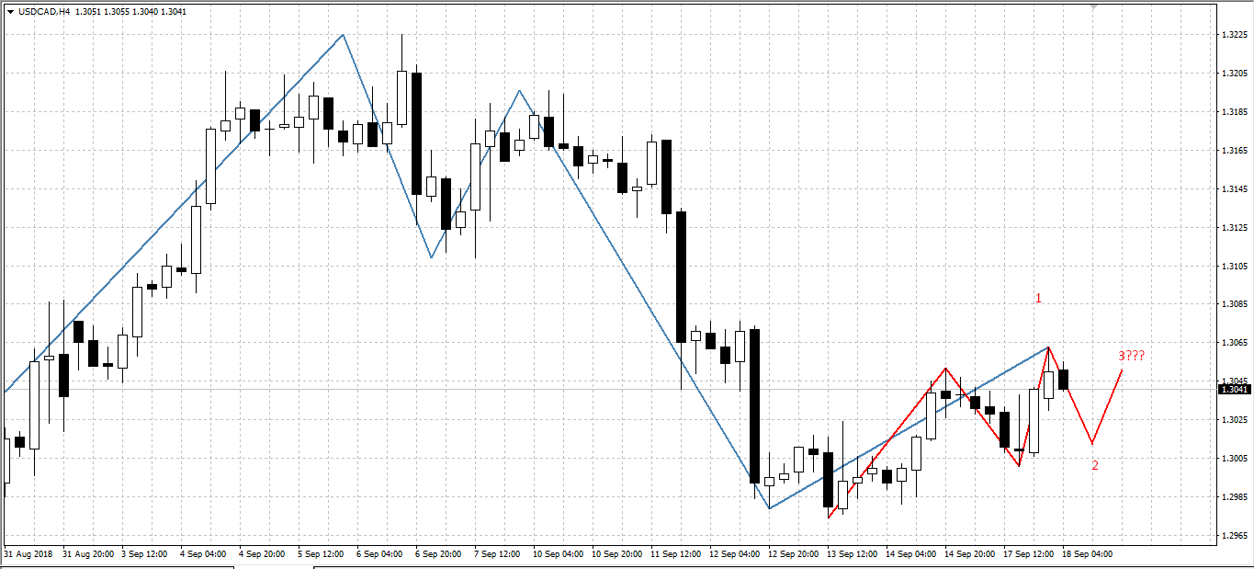Screen dimensions: 1254x569
Task: Click the 5 Sep 12:00 time label
Action: pos(322,554)
